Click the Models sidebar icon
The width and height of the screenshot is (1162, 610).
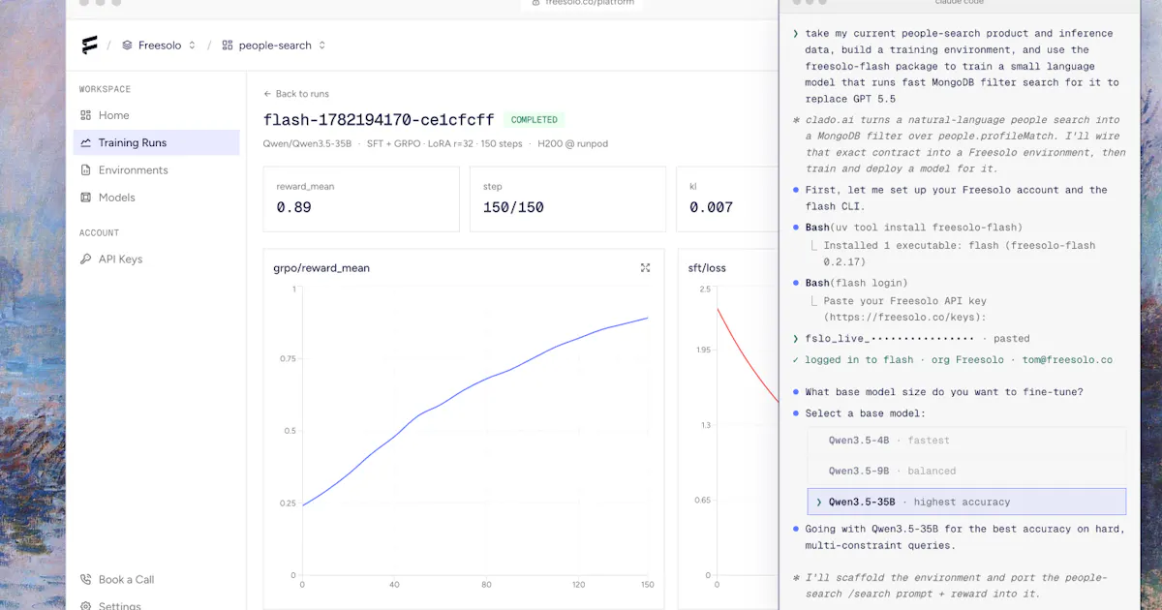[86, 198]
